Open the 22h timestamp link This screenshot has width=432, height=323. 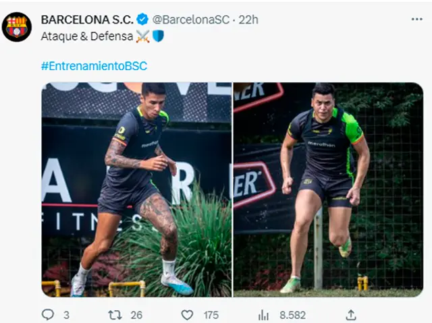(248, 20)
